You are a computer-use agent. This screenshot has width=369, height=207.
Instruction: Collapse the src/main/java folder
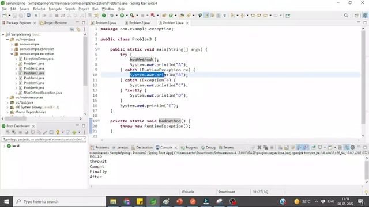(x=7, y=40)
